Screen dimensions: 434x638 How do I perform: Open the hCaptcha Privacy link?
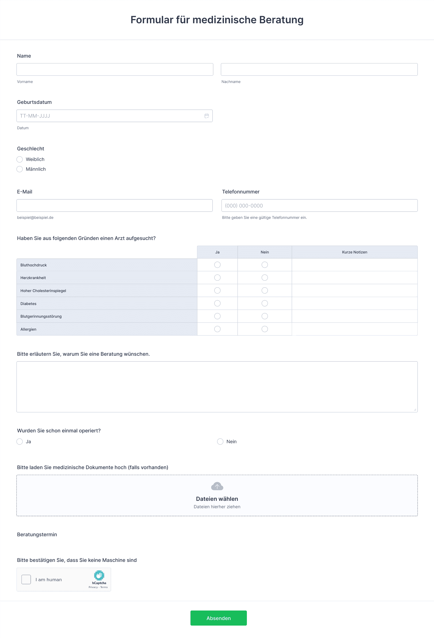pos(93,587)
